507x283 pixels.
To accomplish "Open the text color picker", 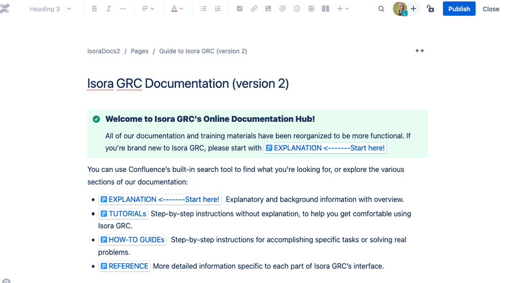I will click(x=177, y=9).
